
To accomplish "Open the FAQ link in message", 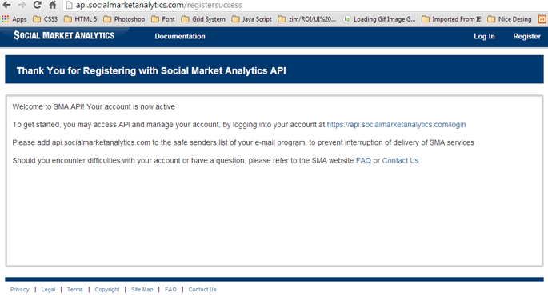I will pos(363,160).
